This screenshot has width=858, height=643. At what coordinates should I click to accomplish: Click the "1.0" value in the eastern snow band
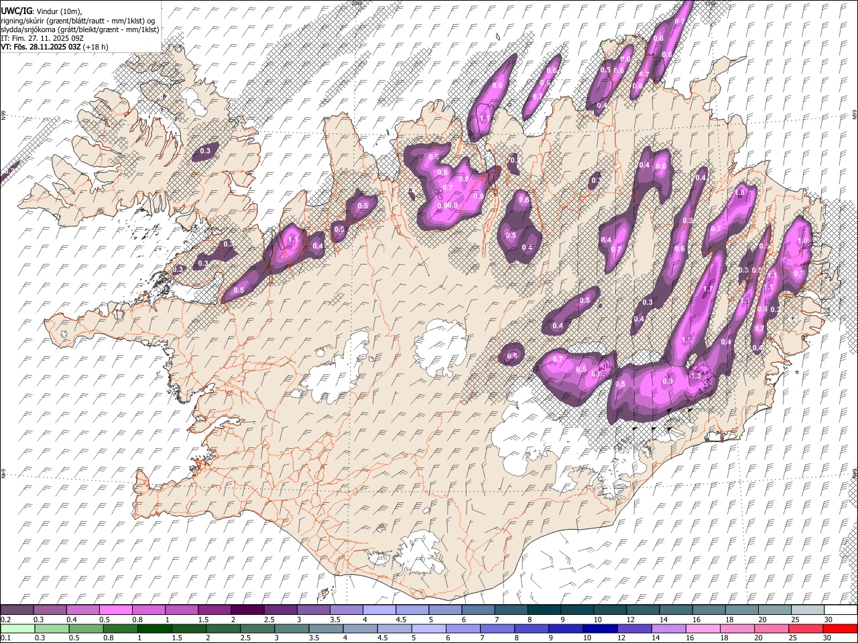pyautogui.click(x=802, y=240)
